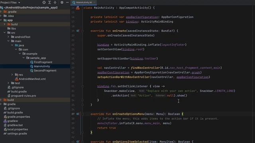Click the class gutter icon beside MainActivity declaration
The image size is (255, 143).
tap(78, 8)
